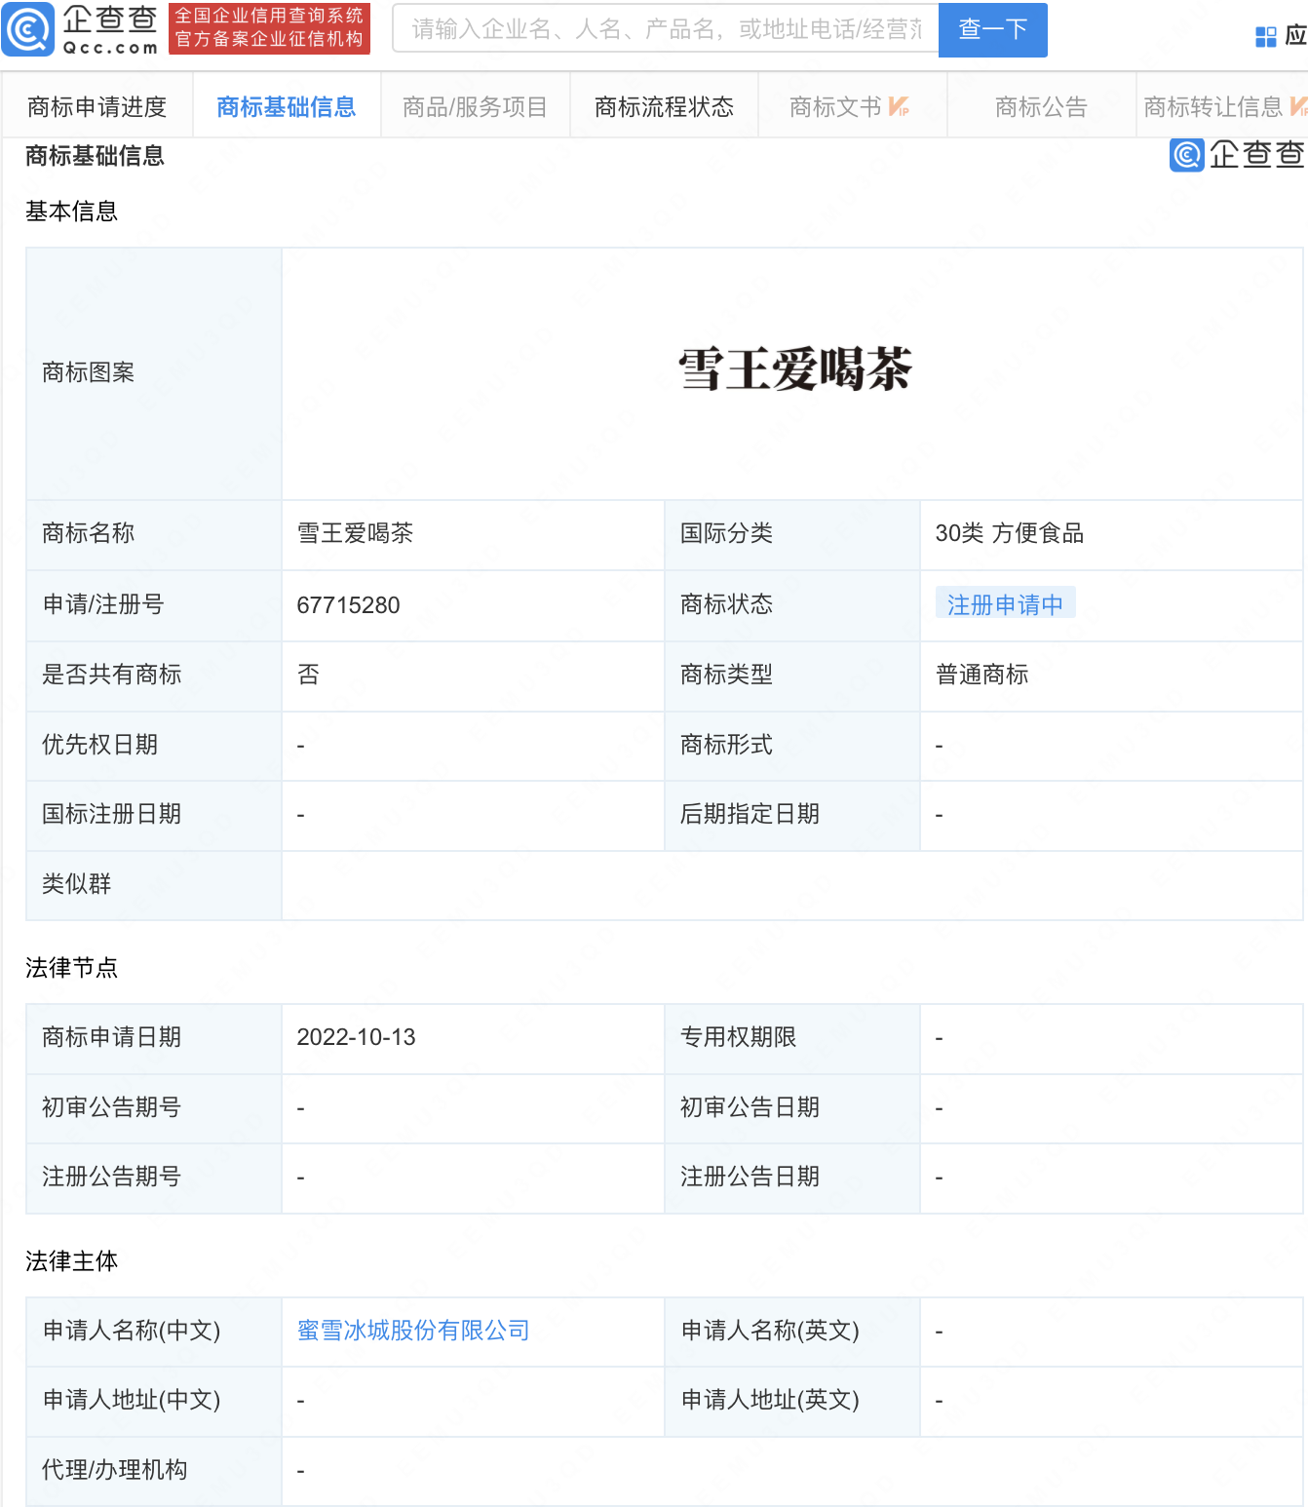Focus the company search input field
Screen dimensions: 1308x1507
(x=666, y=28)
